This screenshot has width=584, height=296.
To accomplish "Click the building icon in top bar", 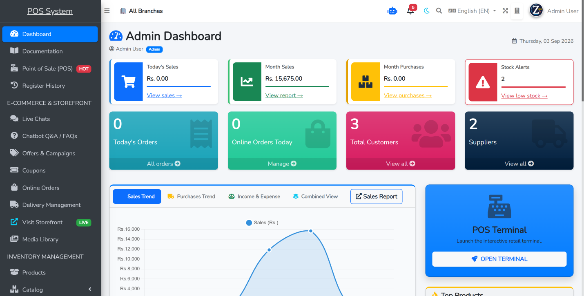I will pyautogui.click(x=517, y=11).
